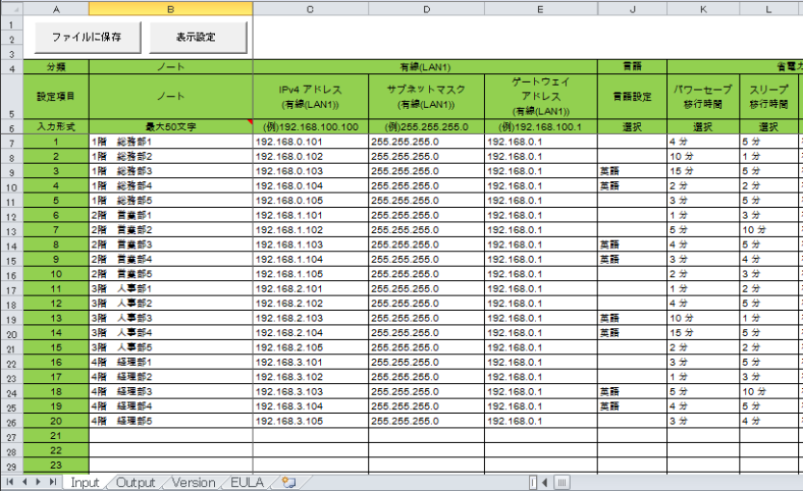Select example cell (例)192.168.100.1
803x491 pixels.
click(x=540, y=126)
